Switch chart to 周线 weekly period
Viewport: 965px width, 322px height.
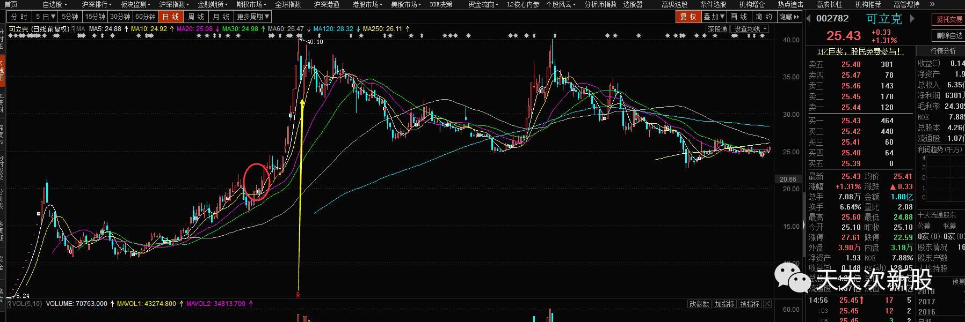(195, 17)
